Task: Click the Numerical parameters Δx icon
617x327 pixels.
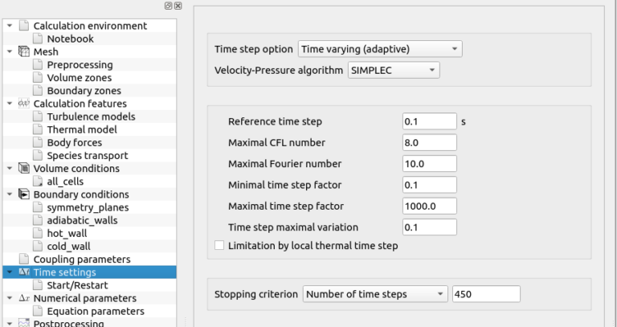Action: pyautogui.click(x=23, y=298)
